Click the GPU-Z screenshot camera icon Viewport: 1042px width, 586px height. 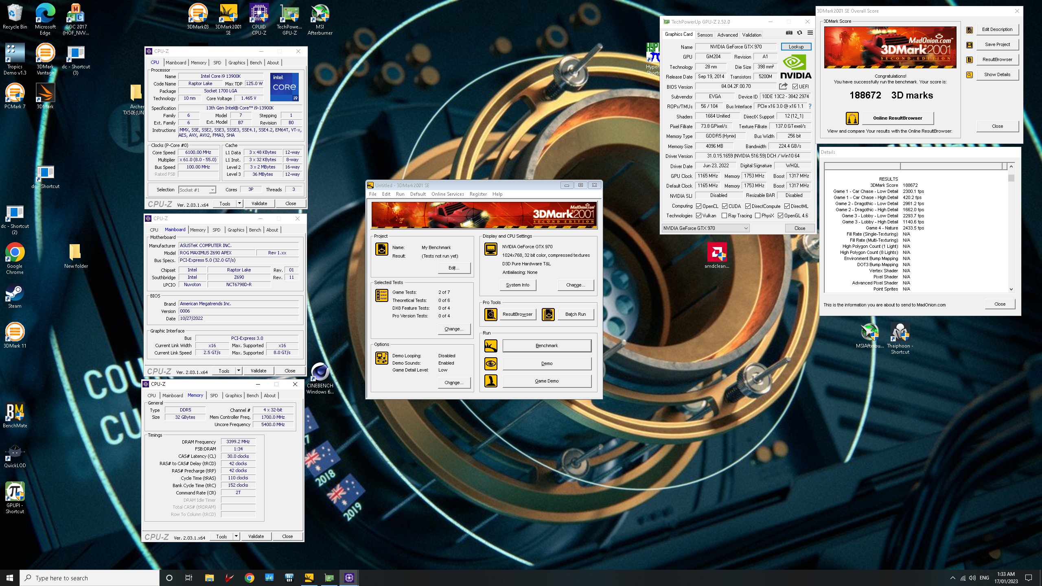pos(789,33)
